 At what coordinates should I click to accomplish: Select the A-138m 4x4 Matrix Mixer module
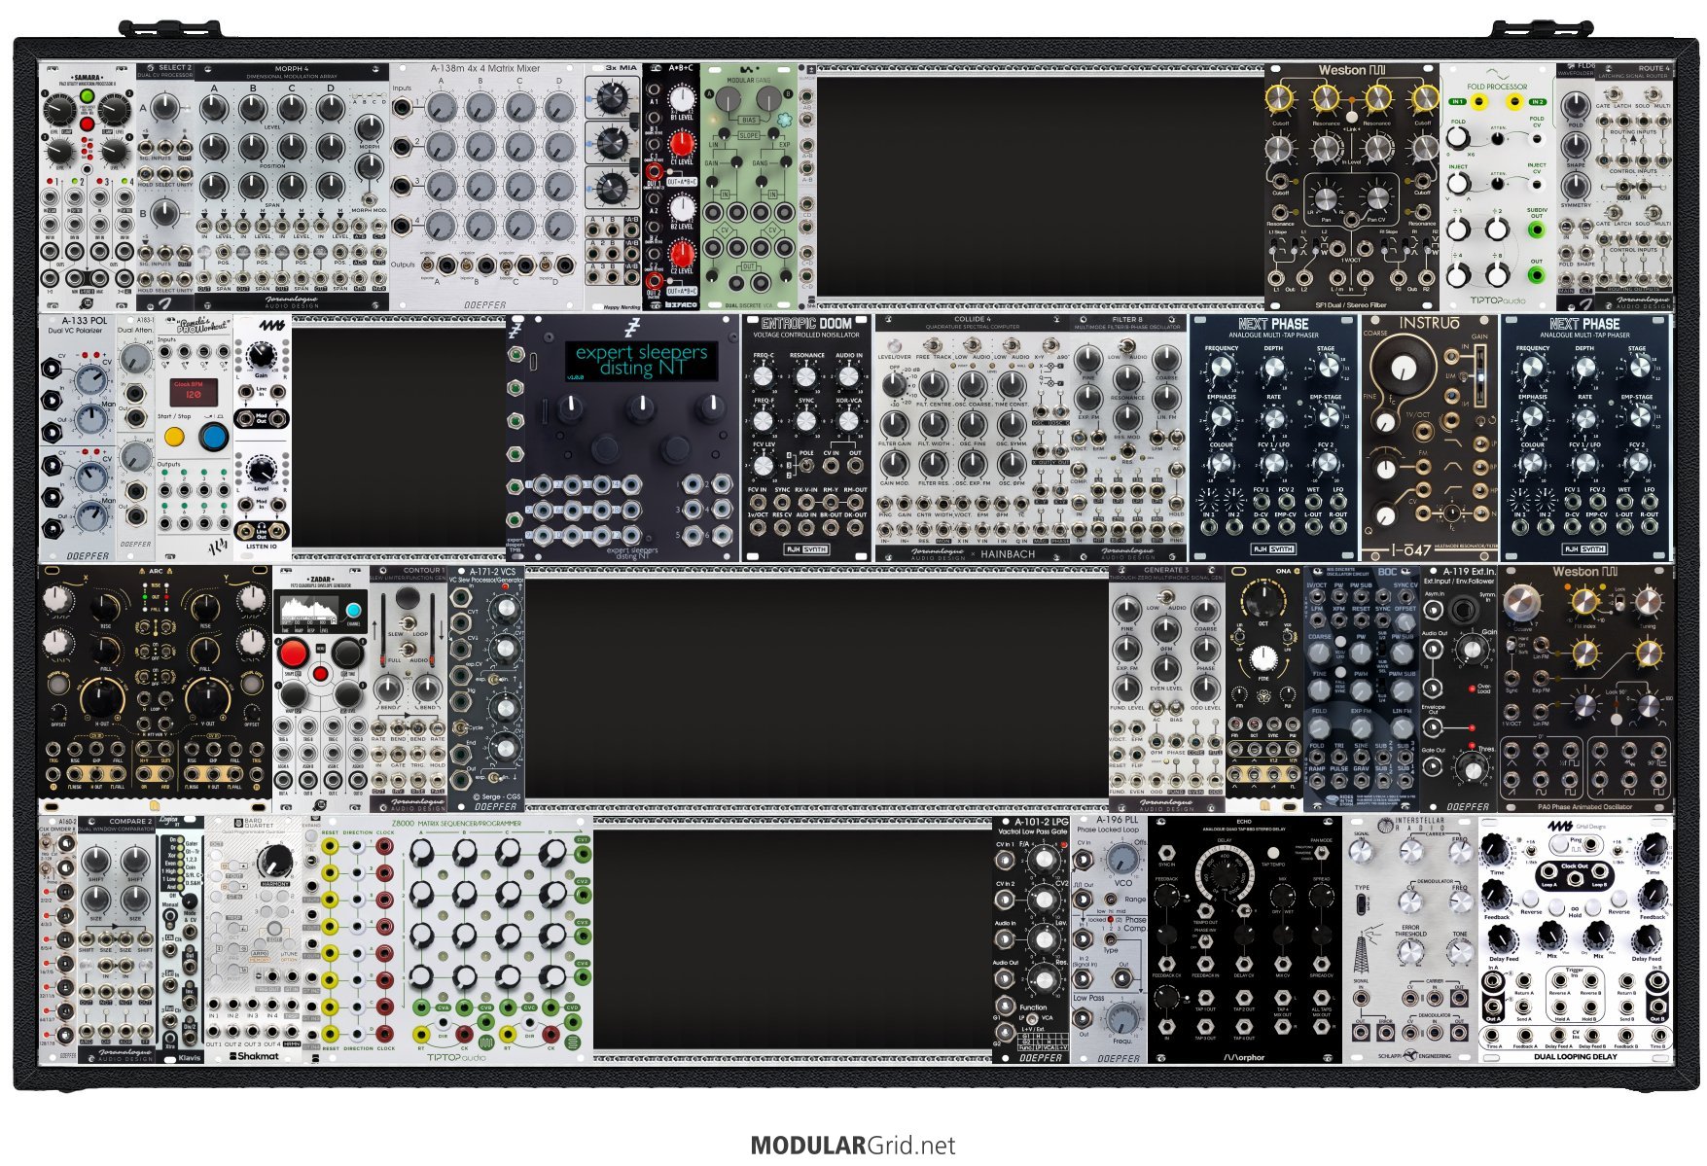point(486,187)
